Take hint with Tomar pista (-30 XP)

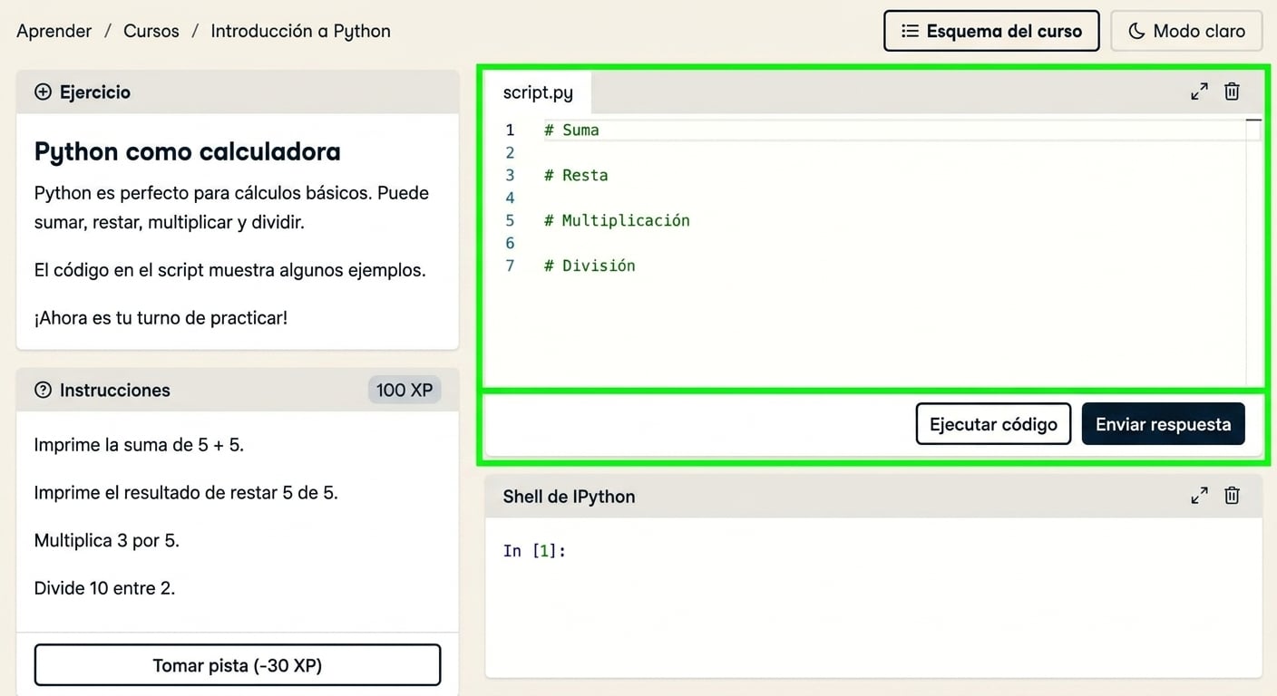point(238,665)
